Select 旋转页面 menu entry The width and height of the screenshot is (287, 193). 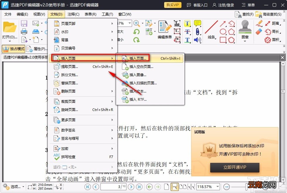click(x=84, y=110)
